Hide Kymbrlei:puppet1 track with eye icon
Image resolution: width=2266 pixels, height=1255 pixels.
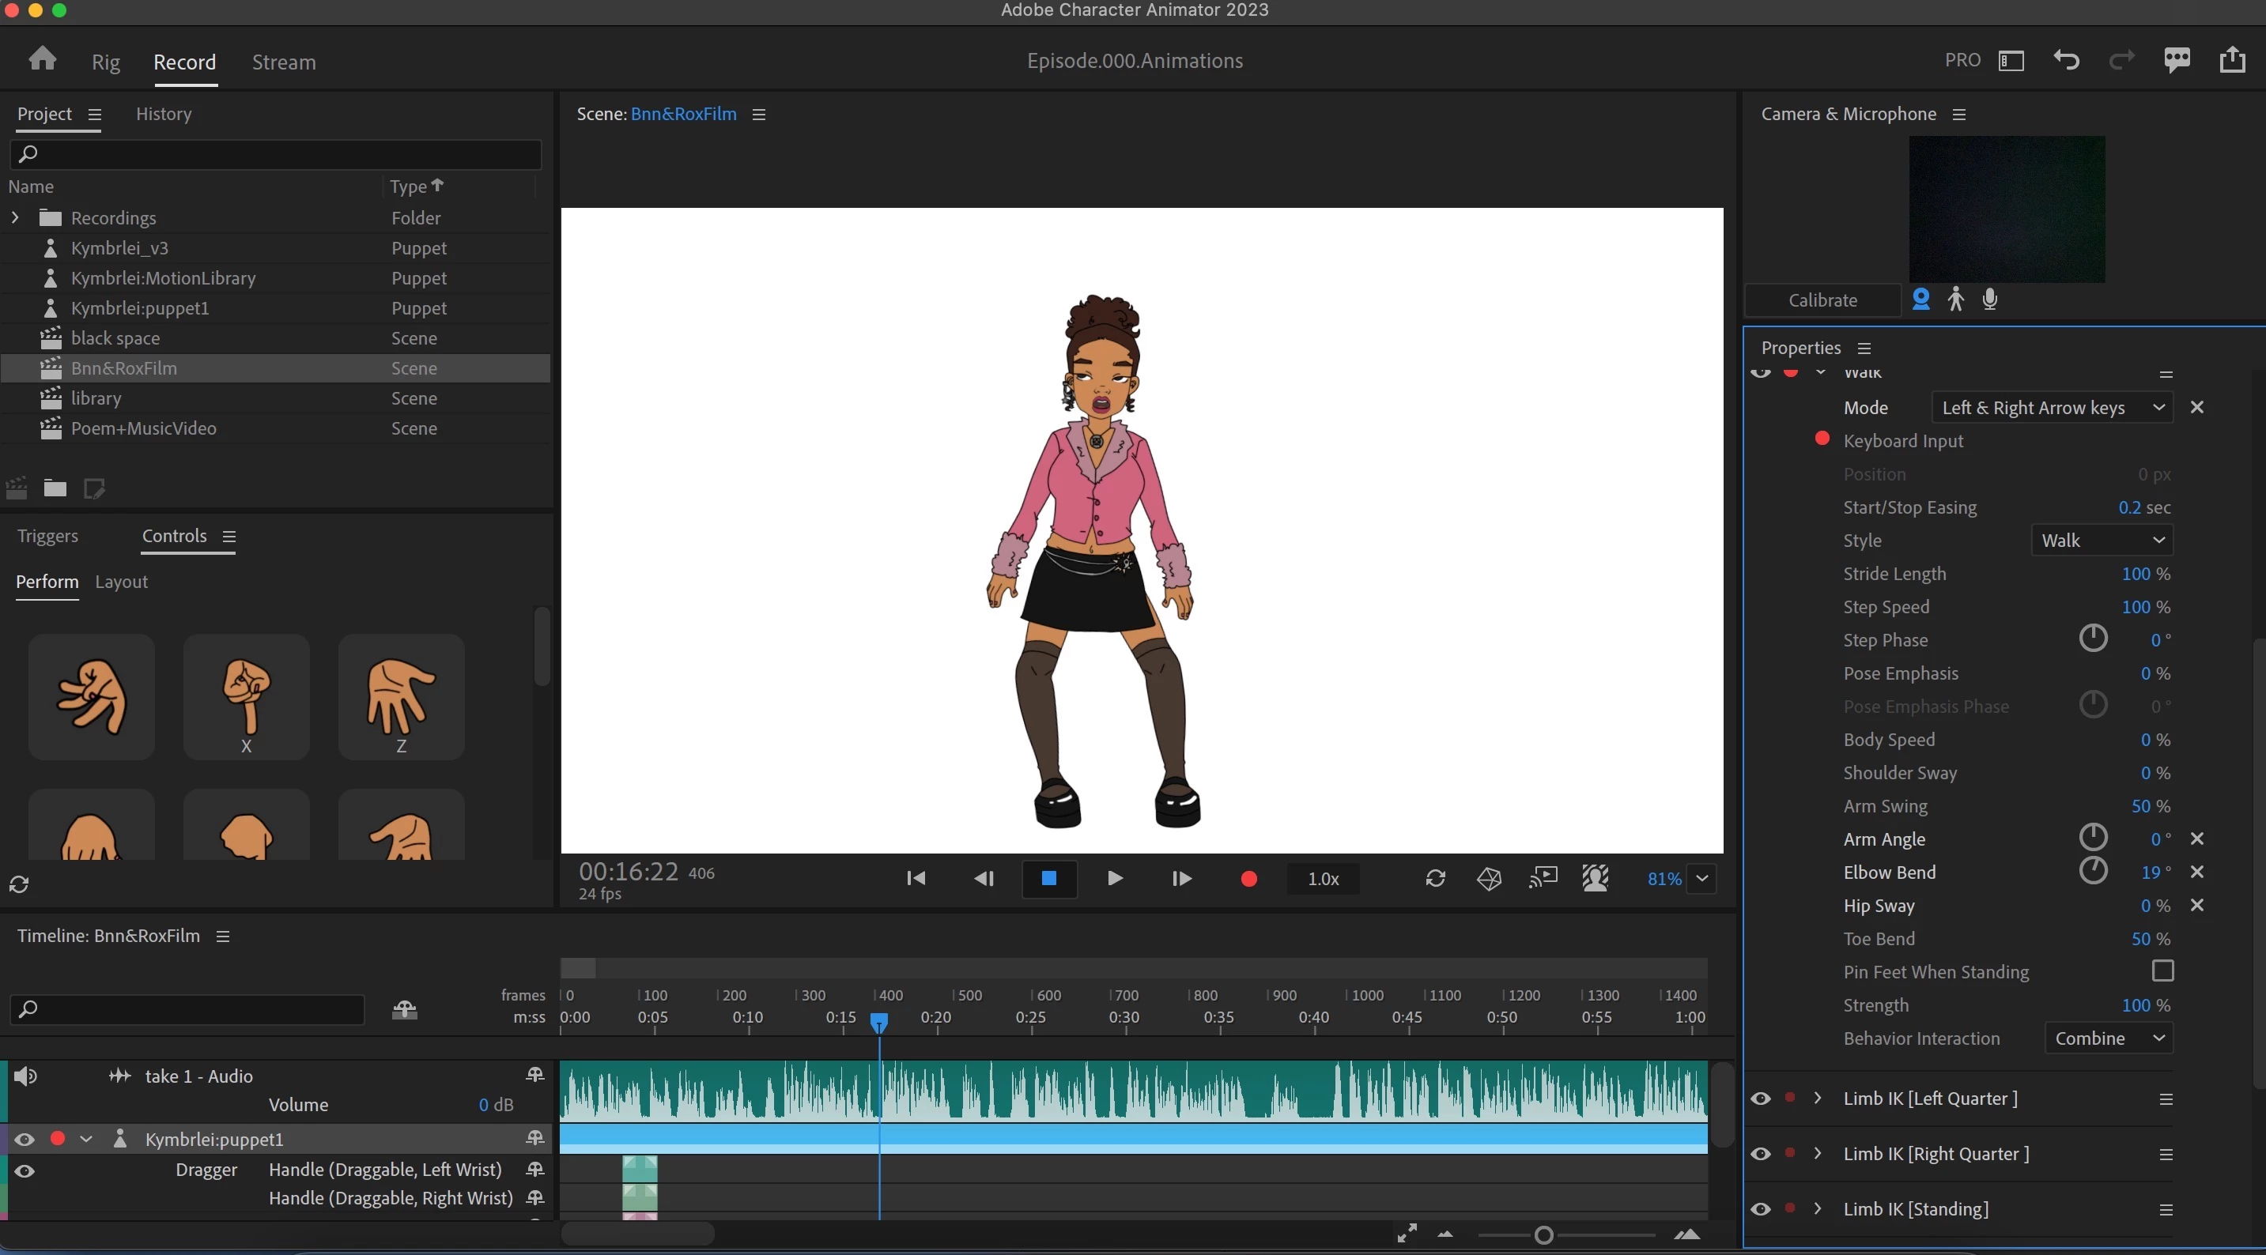coord(25,1139)
